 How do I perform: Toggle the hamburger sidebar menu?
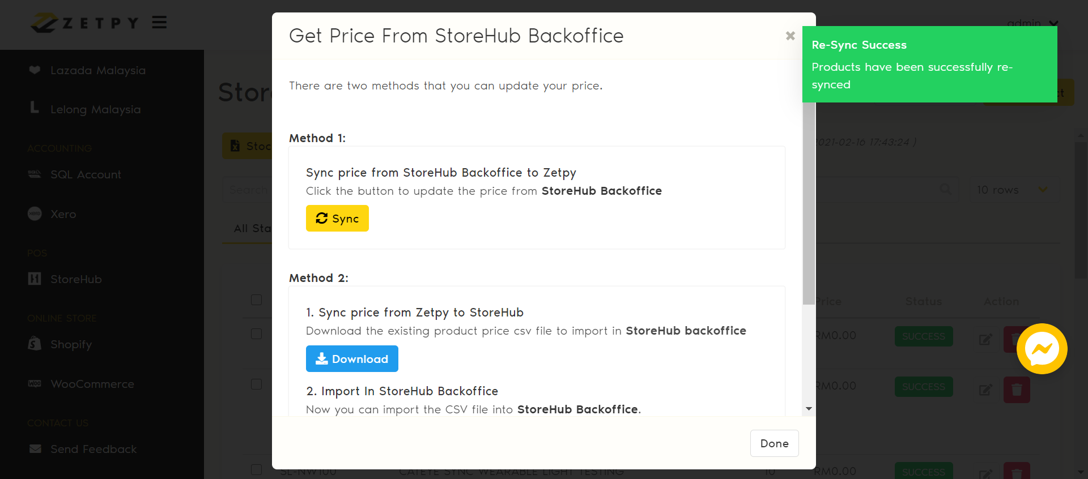coord(159,23)
